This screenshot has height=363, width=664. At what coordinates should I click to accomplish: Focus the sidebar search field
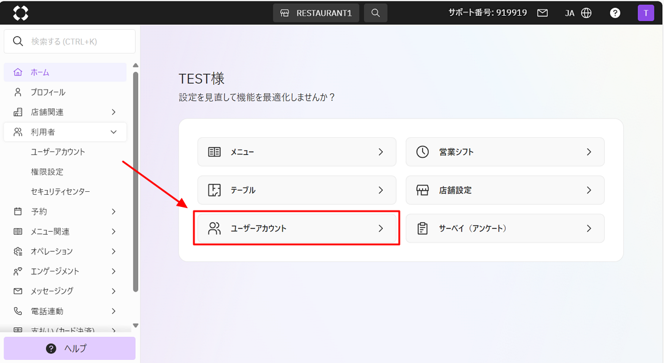(70, 42)
